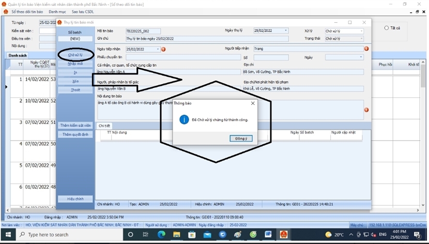Screen dimensions: 429x244
Task: Click Chờ xử lý sidebar button
Action: tap(75, 55)
